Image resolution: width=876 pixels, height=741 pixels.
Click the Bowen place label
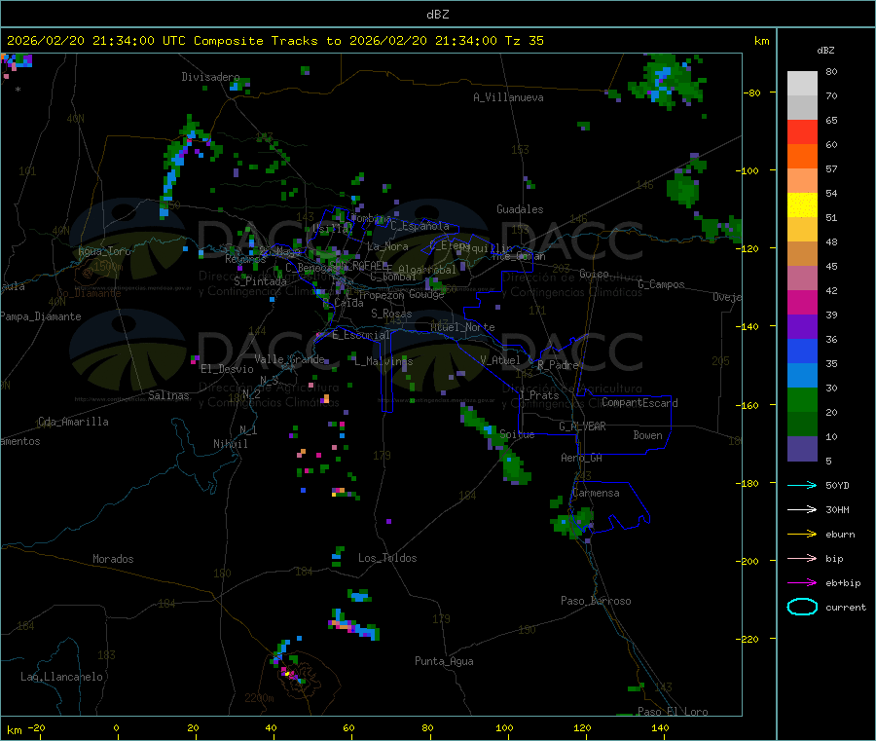coord(647,435)
